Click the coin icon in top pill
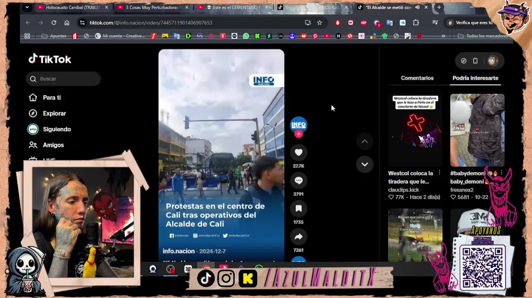Viewport: 532px width, 298px height. coord(464,61)
